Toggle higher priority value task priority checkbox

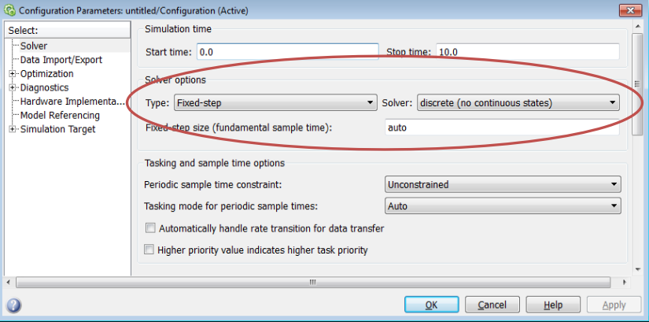click(x=150, y=250)
